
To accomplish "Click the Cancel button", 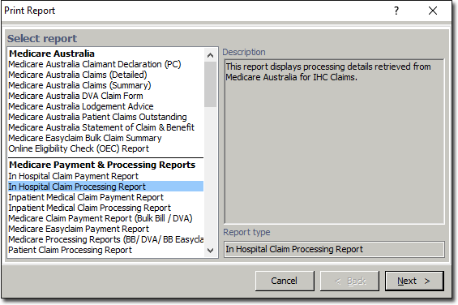I will (x=285, y=281).
